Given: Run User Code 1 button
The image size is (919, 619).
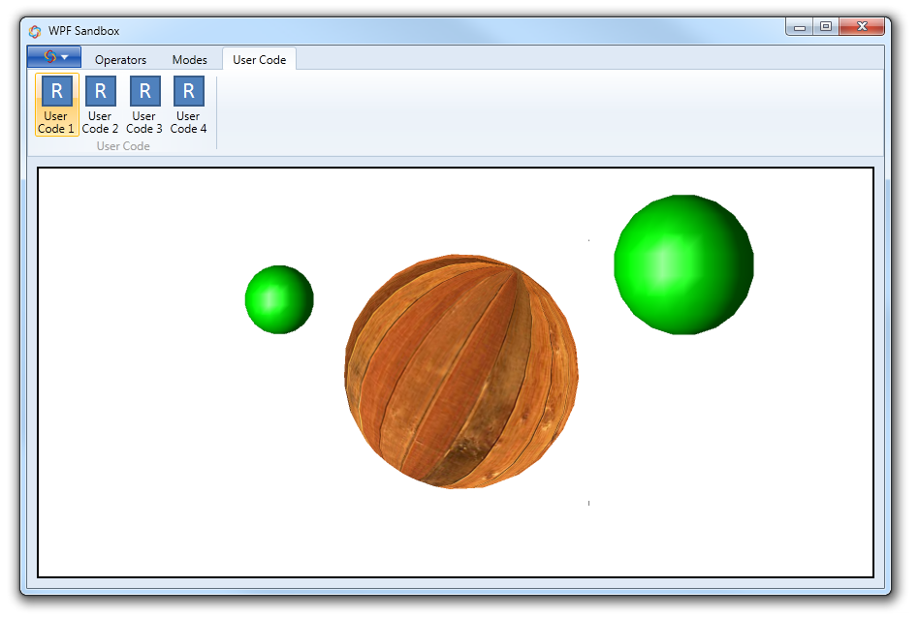Looking at the screenshot, I should pyautogui.click(x=56, y=105).
